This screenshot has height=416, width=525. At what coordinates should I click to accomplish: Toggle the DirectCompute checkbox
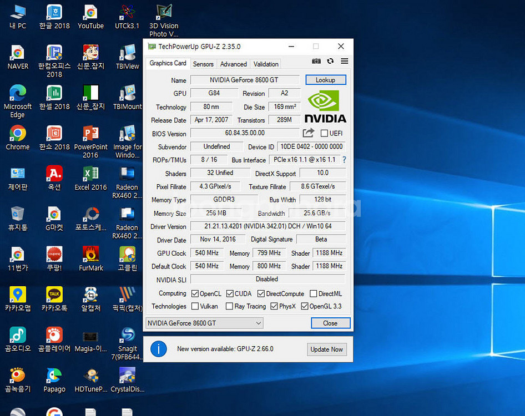point(261,293)
